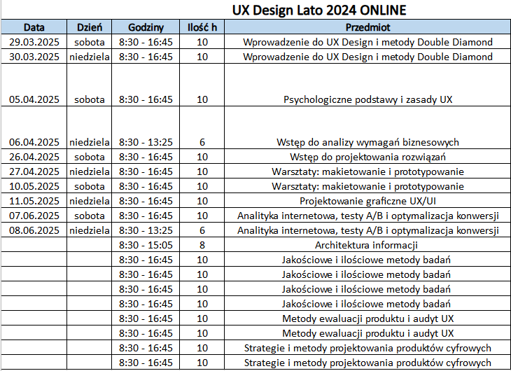Select the last Jakościowe i ilościowe metody badań cell
The width and height of the screenshot is (511, 371).
pyautogui.click(x=367, y=303)
